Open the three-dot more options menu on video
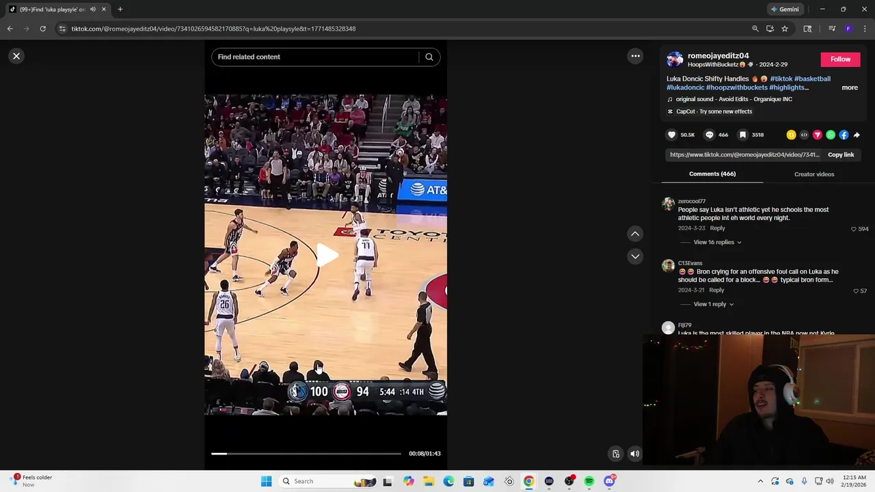This screenshot has width=875, height=492. click(635, 56)
